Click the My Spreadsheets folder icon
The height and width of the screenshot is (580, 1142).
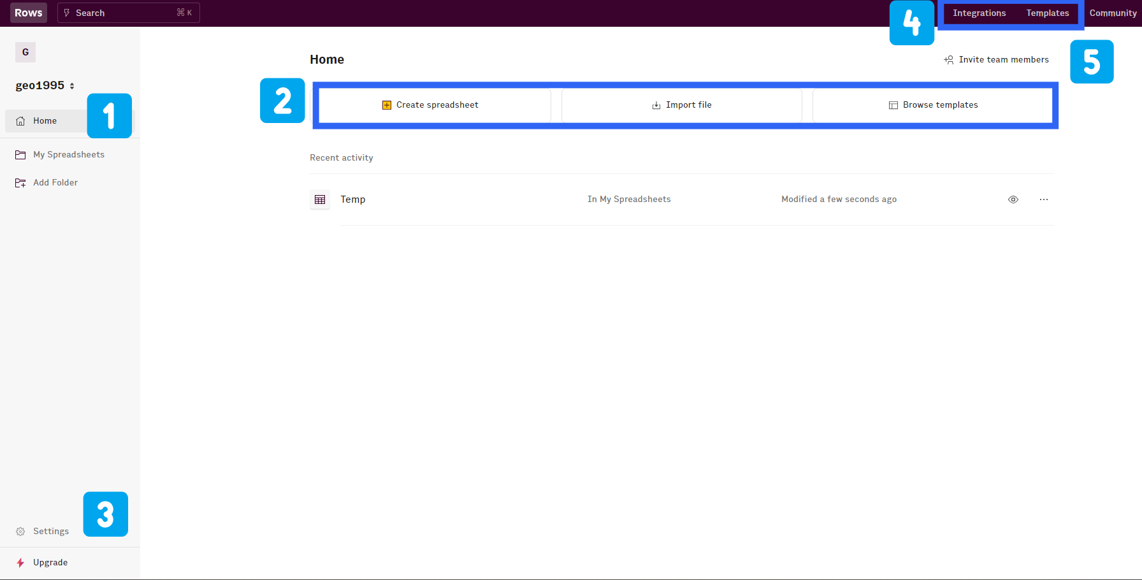click(20, 155)
